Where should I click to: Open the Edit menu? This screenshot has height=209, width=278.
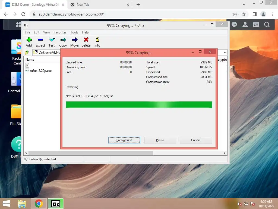(37, 32)
